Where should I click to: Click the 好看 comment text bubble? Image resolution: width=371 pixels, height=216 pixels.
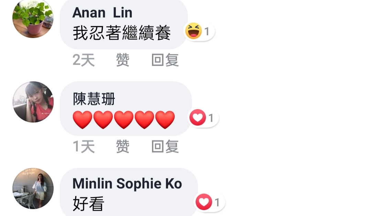click(x=129, y=192)
